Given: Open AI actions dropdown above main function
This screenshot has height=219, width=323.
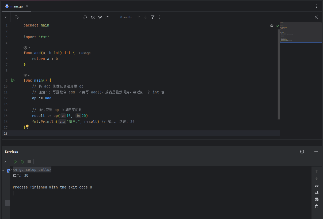Looking at the screenshot, I should tap(27, 75).
